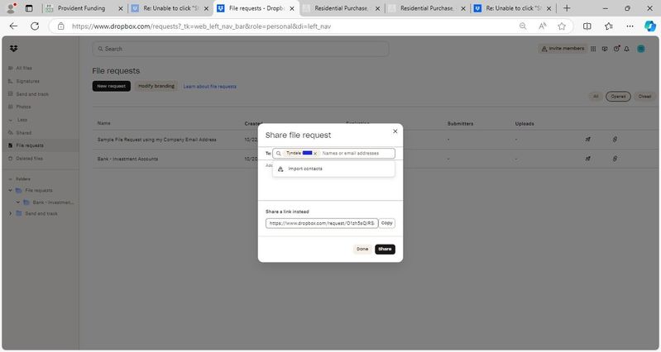Click the Uploads column header
This screenshot has height=352, width=661.
524,124
